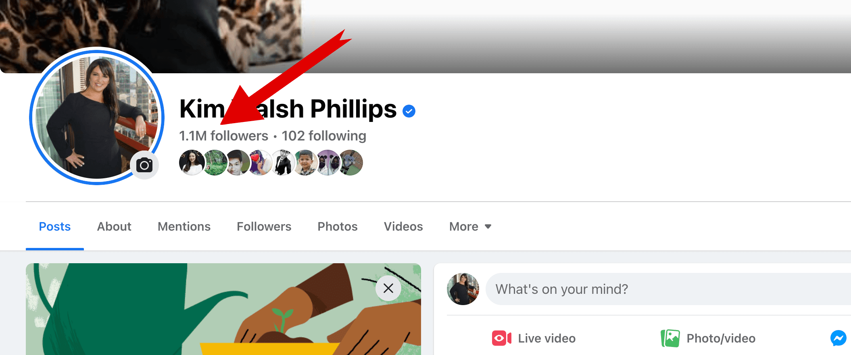
Task: Go to the Followers tab
Action: point(264,227)
